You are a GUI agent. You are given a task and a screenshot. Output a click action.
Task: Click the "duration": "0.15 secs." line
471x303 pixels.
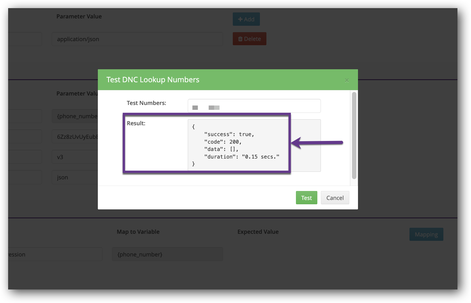[x=242, y=157]
